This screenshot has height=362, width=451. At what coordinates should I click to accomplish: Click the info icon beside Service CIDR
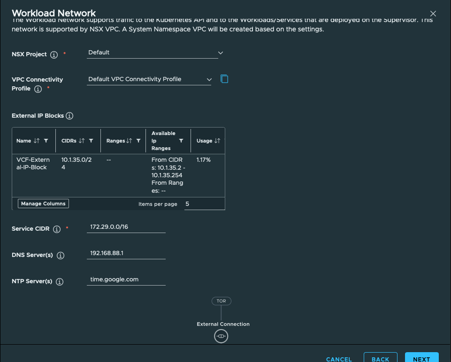click(x=57, y=229)
